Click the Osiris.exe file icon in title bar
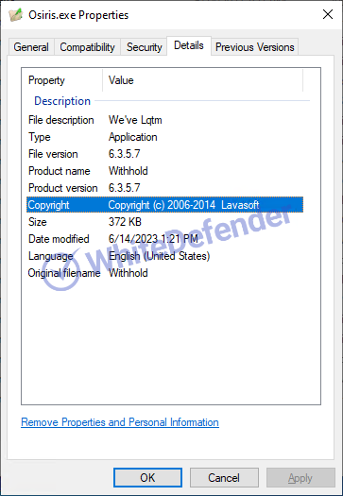 15,15
